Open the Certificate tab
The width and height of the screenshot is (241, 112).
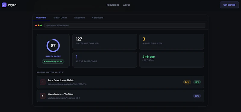pos(98,18)
